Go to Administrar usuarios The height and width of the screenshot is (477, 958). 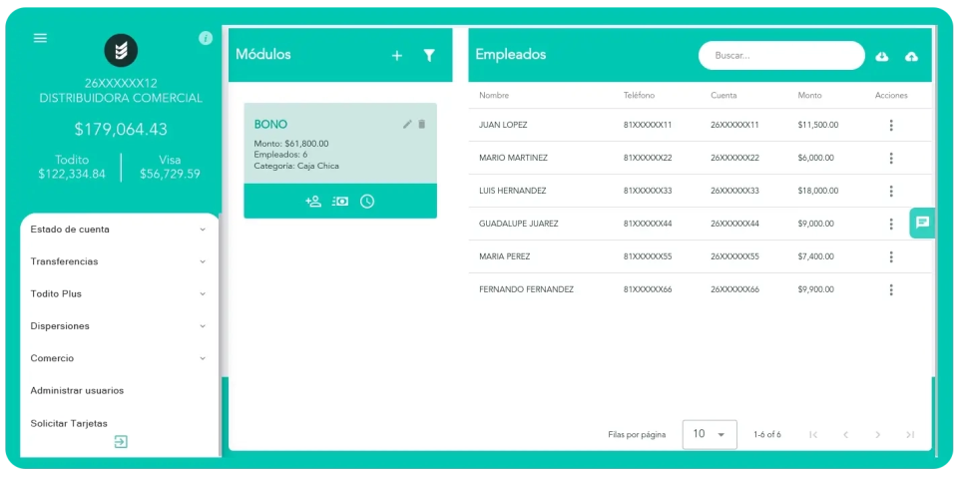pyautogui.click(x=78, y=390)
